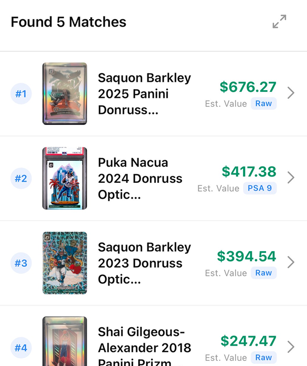The width and height of the screenshot is (307, 366).
Task: Select the Raw tag under $394.54
Action: (264, 273)
